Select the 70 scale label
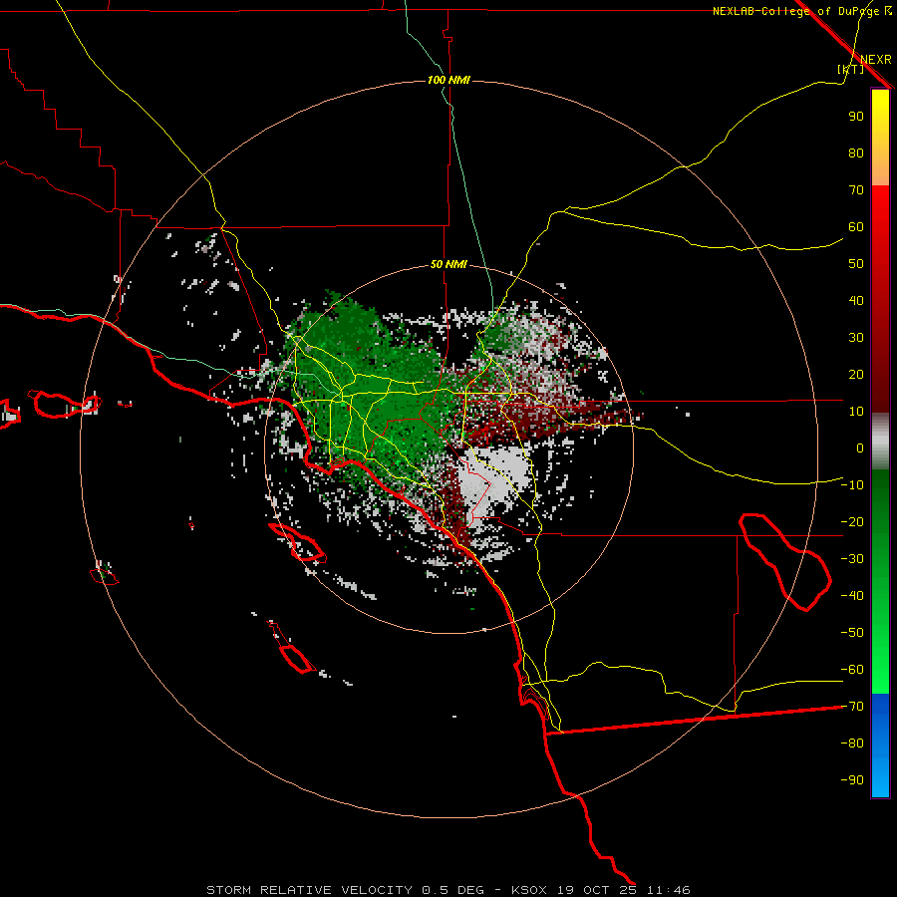 856,190
